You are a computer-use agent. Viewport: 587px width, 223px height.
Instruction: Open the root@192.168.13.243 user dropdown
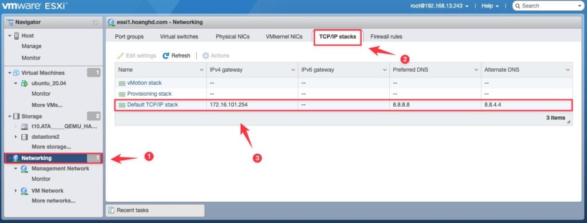point(440,6)
